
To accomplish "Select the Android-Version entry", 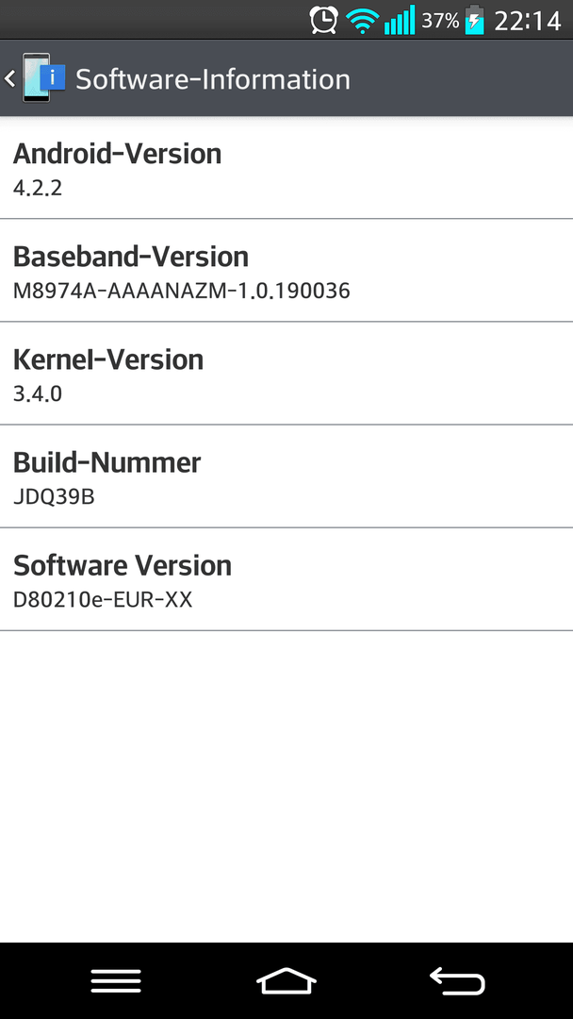I will (286, 168).
